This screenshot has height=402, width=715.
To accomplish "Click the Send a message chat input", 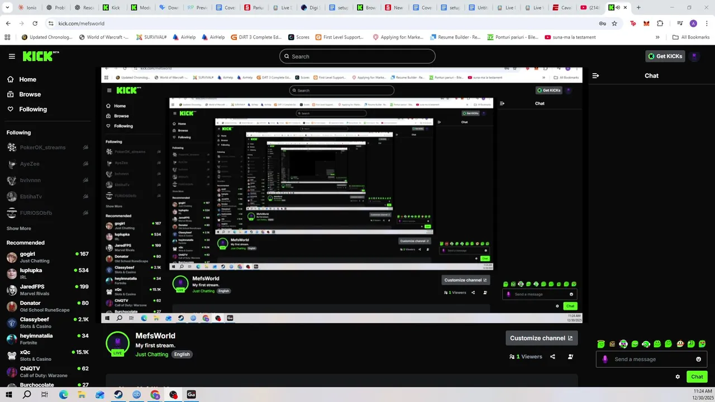I will click(x=651, y=359).
